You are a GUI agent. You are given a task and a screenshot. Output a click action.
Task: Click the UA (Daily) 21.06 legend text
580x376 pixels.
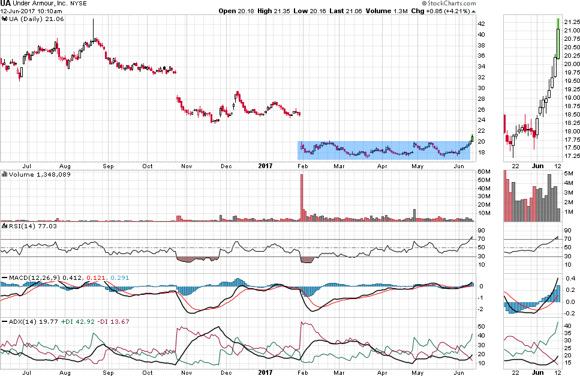click(x=36, y=19)
